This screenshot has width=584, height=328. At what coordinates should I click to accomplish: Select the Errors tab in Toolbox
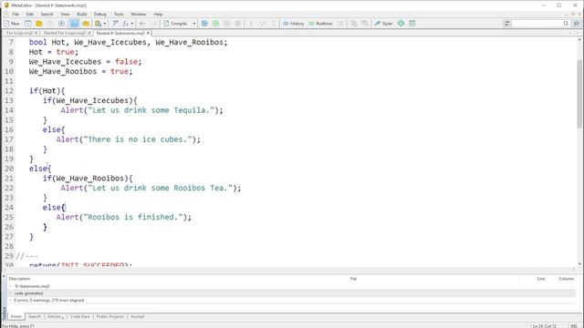click(x=16, y=316)
